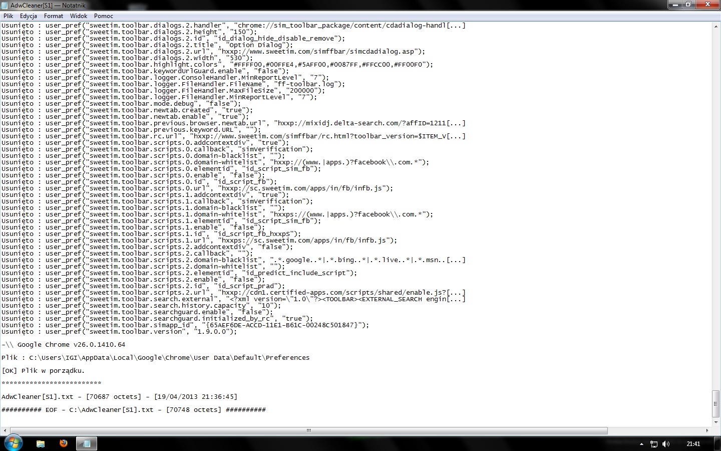The width and height of the screenshot is (721, 451).
Task: Click the "keywordUrlGuard.enable" preference line
Action: click(145, 71)
